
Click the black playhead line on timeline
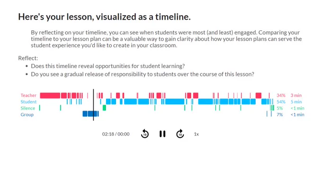tap(93, 105)
